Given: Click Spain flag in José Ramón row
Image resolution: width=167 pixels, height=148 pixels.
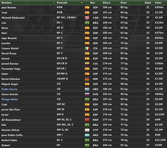Looking at the screenshot, I should coord(87,7).
